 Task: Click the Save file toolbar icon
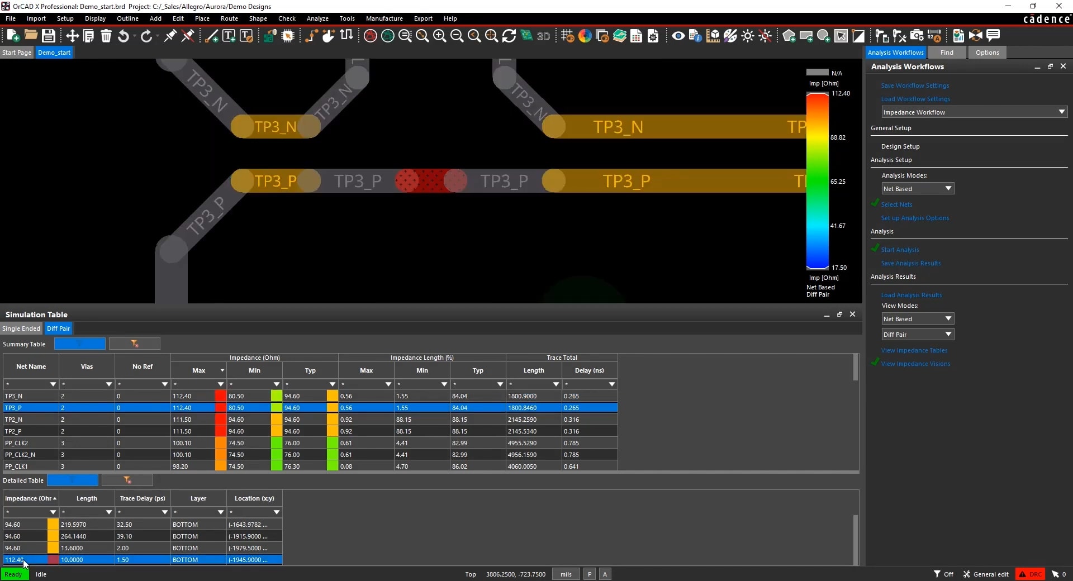click(x=49, y=36)
